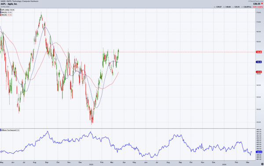Click the blue seasonal indicator axis tag

[259, 152]
